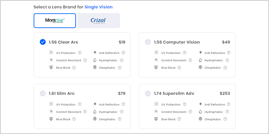The image size is (269, 134).
Task: View Blue Block help in 1.74 Superslim Adv
Action: point(179,119)
